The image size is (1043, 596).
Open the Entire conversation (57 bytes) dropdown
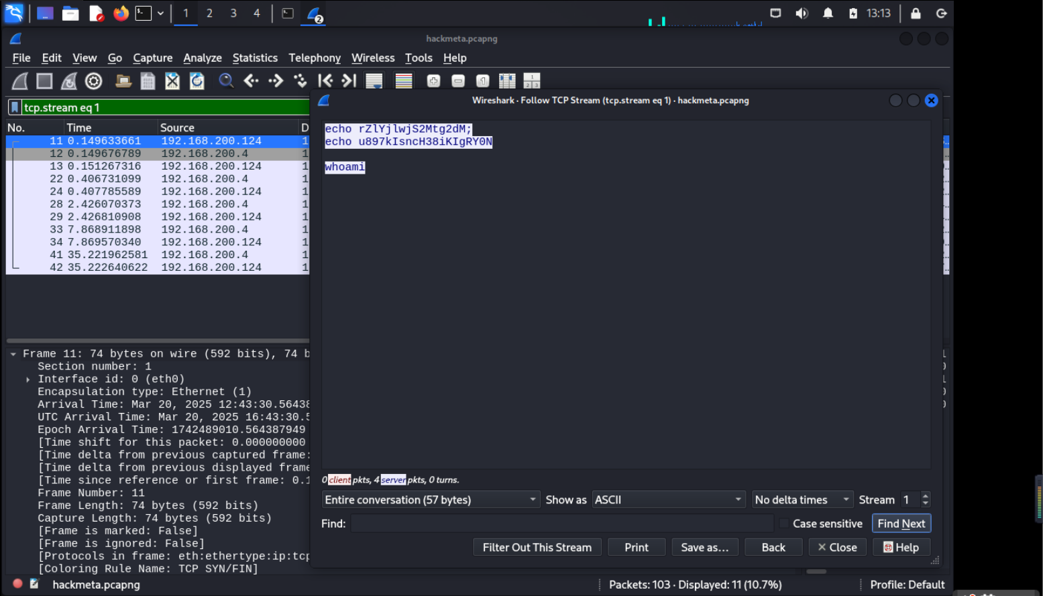pos(431,499)
